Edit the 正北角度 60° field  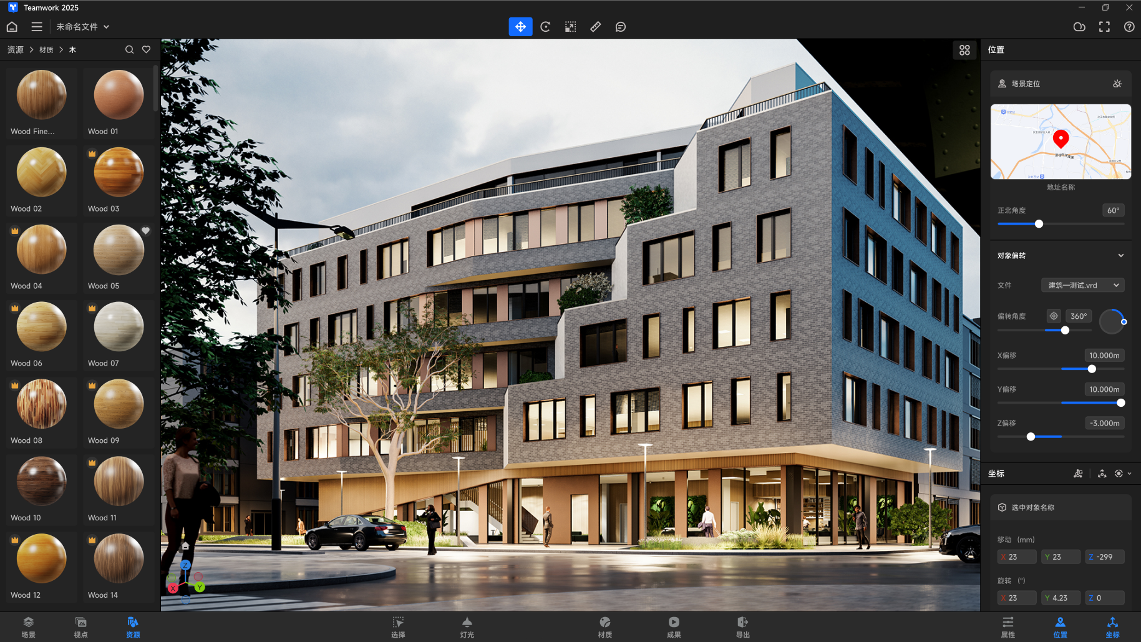click(1114, 210)
